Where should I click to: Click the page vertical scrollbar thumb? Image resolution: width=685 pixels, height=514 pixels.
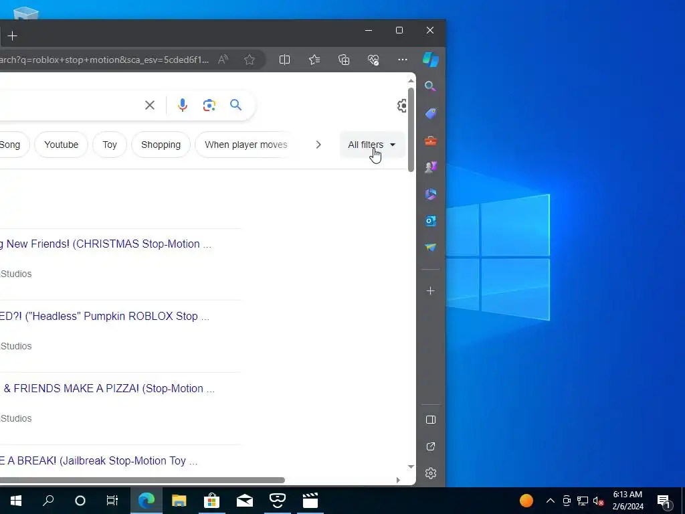(x=411, y=129)
